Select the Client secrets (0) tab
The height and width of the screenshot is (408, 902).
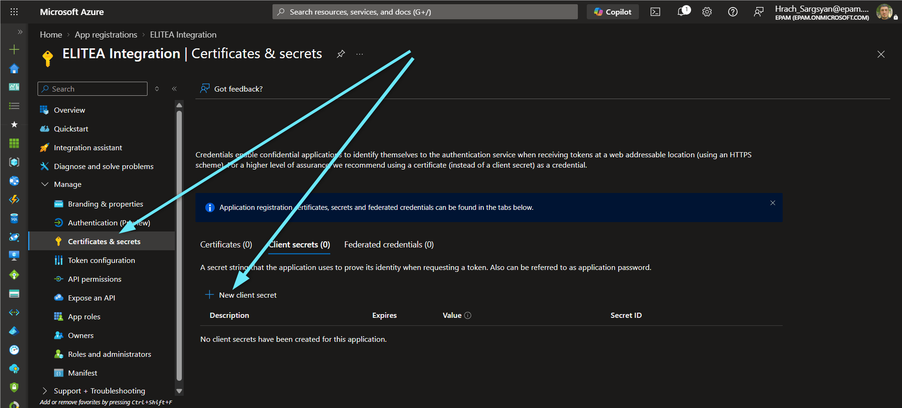pyautogui.click(x=299, y=245)
